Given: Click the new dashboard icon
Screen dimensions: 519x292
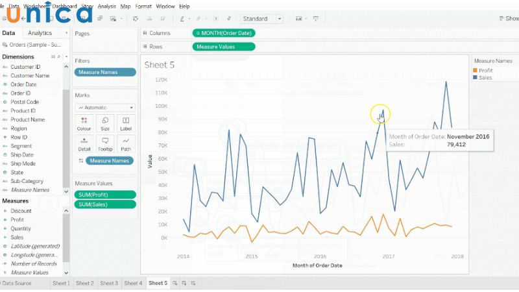Looking at the screenshot, I should point(184,284).
